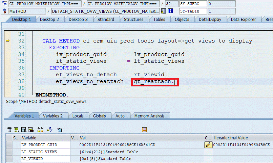Click the ENDMETHOD statement on line 40
Image resolution: width=273 pixels, height=163 pixels.
(51, 95)
